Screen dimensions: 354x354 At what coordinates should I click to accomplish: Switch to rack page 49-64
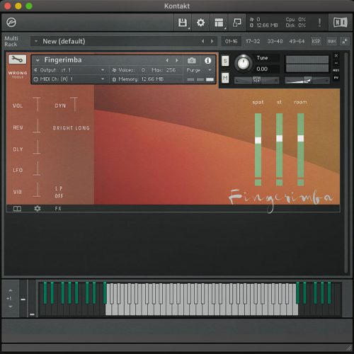click(x=297, y=41)
